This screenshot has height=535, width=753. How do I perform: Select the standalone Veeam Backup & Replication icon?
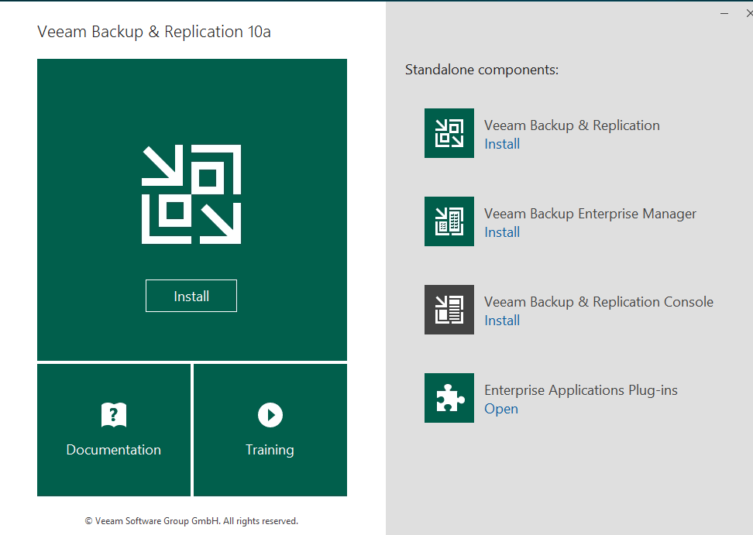(x=449, y=133)
